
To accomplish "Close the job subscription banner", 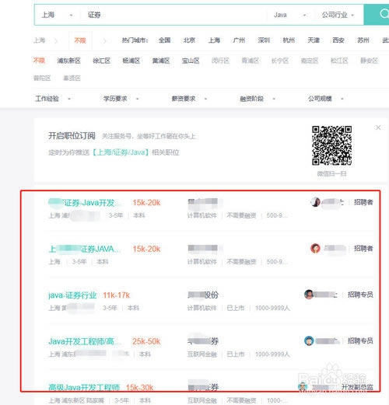I will coord(378,127).
